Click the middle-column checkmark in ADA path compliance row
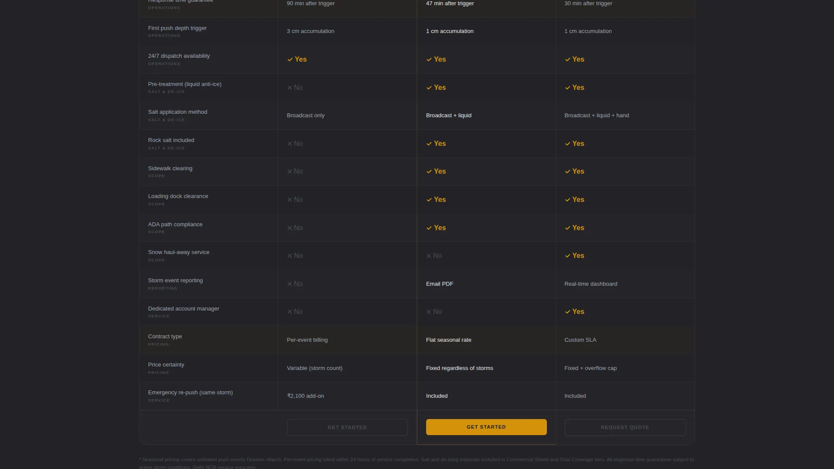This screenshot has height=469, width=834. pyautogui.click(x=429, y=228)
